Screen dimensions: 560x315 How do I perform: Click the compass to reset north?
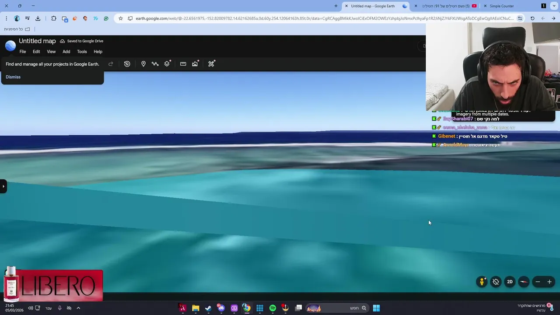524,282
